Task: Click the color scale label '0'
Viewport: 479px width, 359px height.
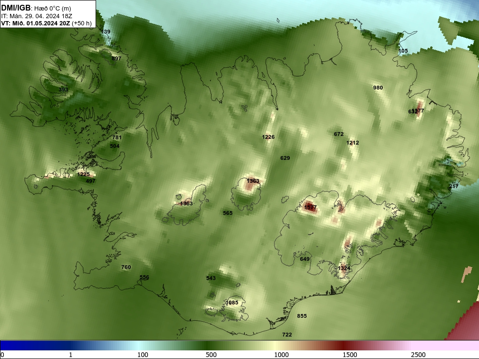Action: click(2, 355)
